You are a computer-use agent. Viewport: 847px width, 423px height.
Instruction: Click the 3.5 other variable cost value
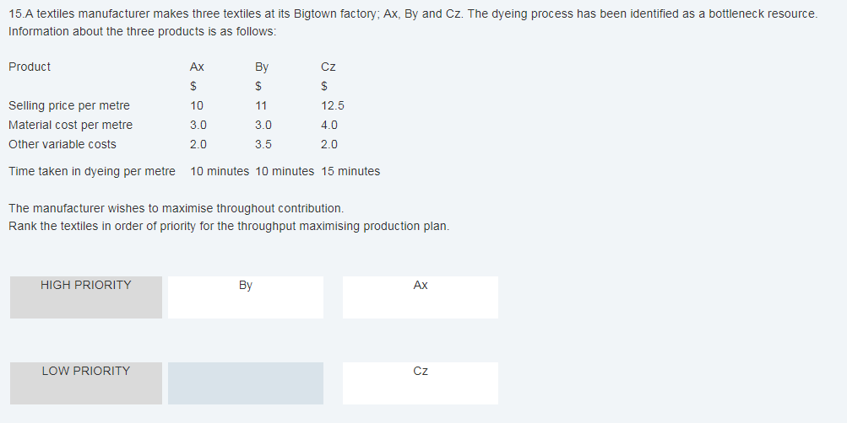click(263, 144)
